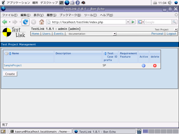Sort by Test Case ID prefix arrows icon
The height and width of the screenshot is (134, 179).
[105, 53]
